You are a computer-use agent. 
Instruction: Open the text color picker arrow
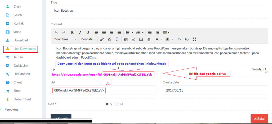tap(162, 39)
